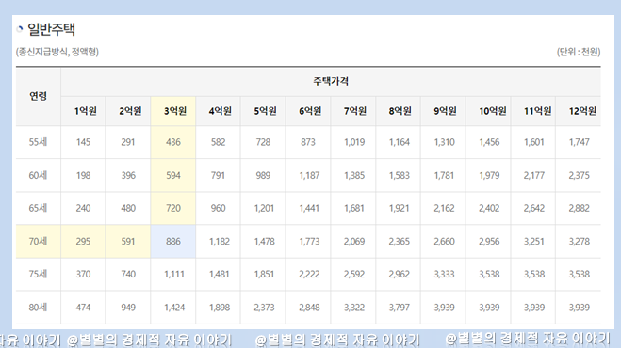This screenshot has width=621, height=348.
Task: Click the cell with value 2,882
Action: tap(579, 208)
